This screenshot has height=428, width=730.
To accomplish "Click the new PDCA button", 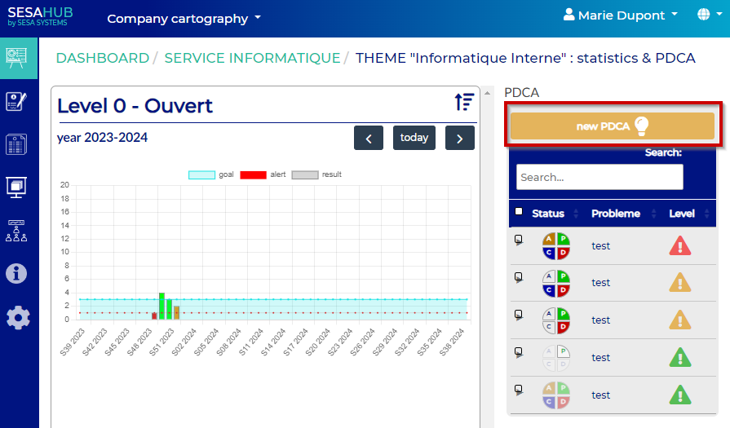I will pos(612,126).
